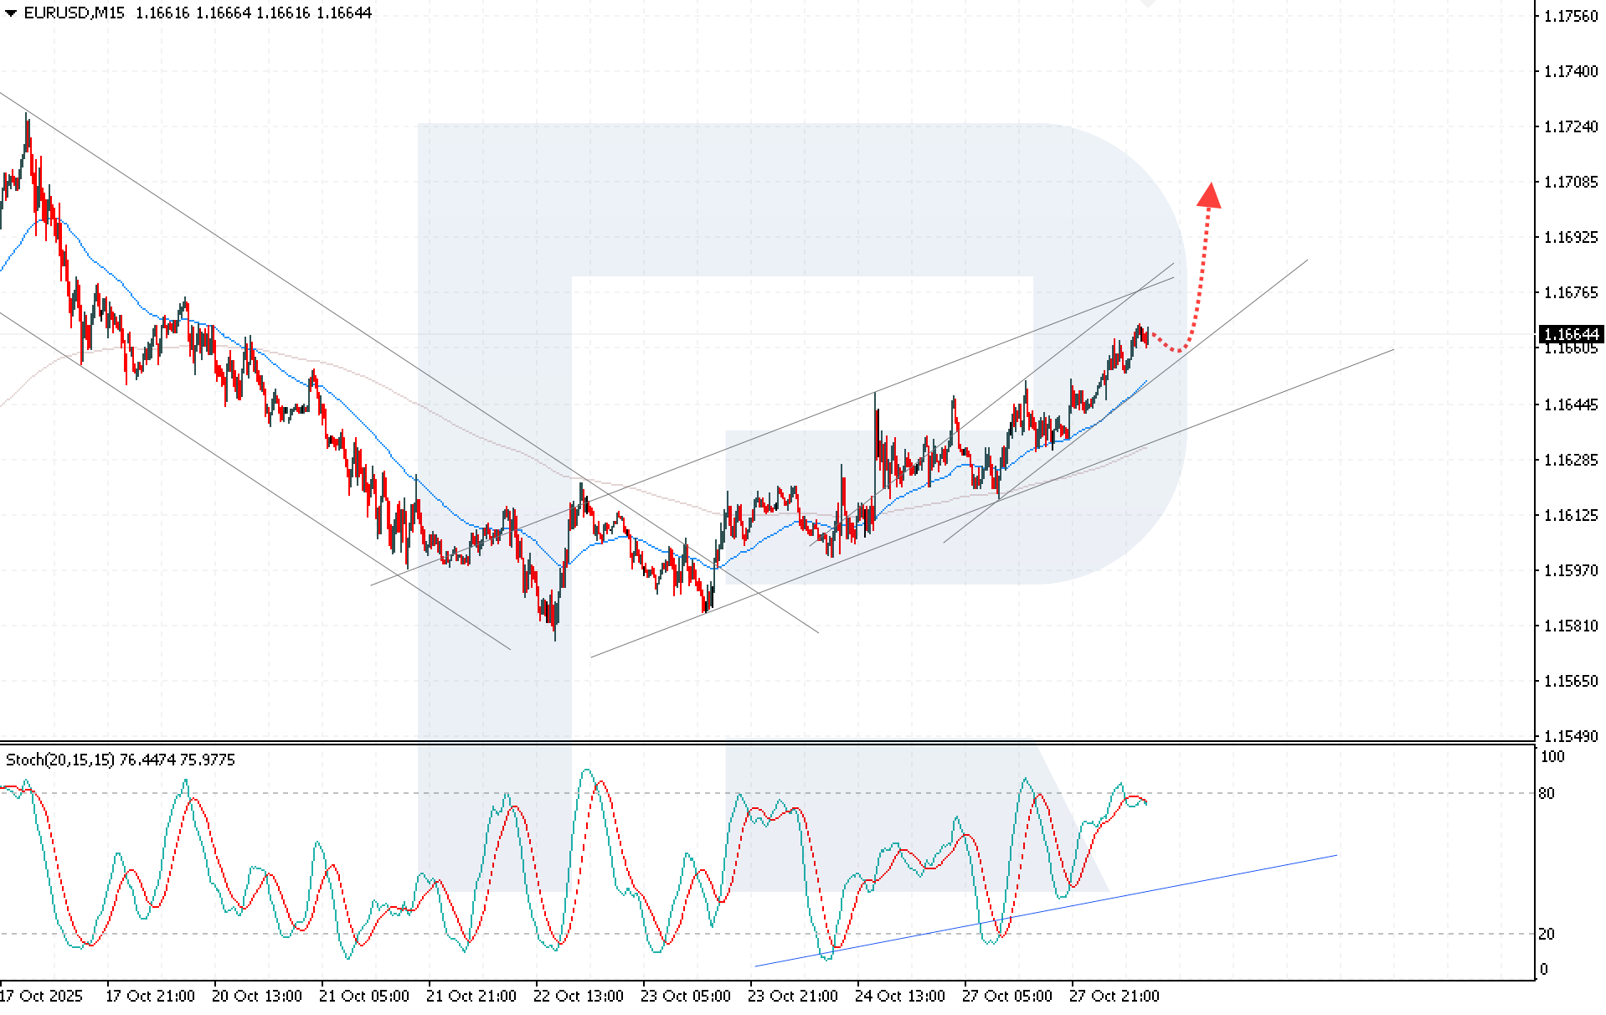Click the close value 1.16644 in chart header
This screenshot has height=1015, width=1606.
[x=343, y=13]
